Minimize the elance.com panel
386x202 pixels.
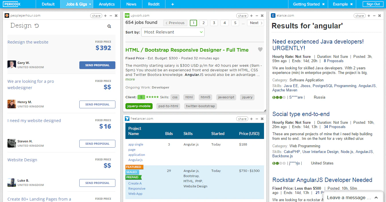point(374,16)
